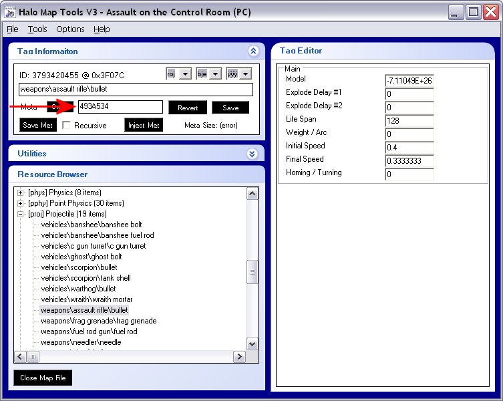Click the Life Span field showing 128

point(409,121)
